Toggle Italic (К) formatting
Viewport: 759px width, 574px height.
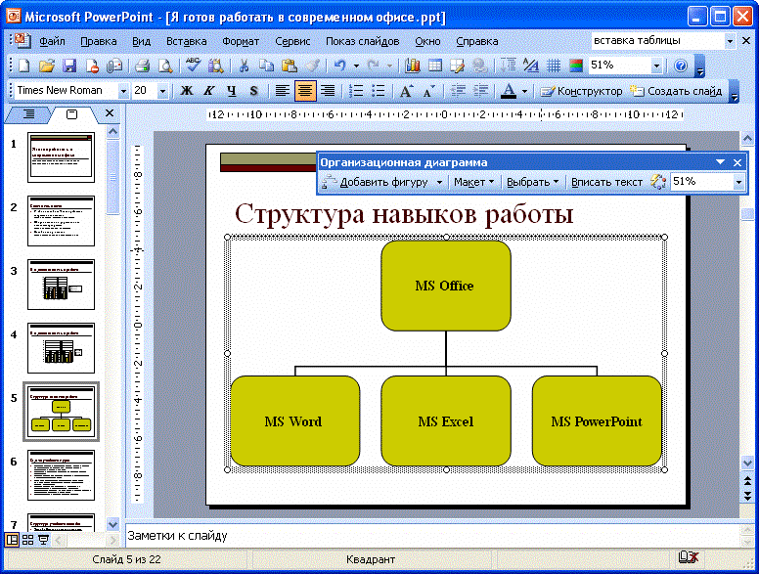click(x=209, y=91)
